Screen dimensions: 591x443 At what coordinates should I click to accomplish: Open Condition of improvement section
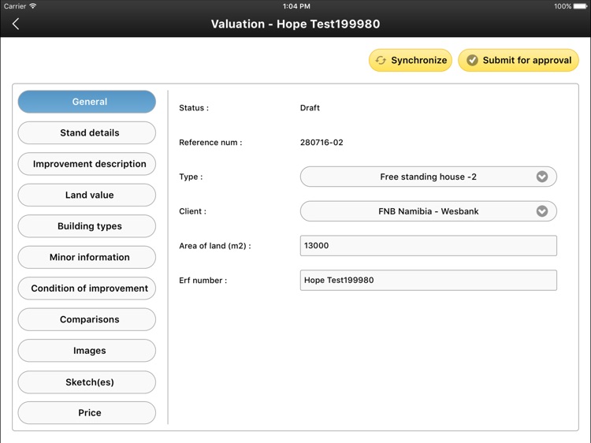pos(87,289)
